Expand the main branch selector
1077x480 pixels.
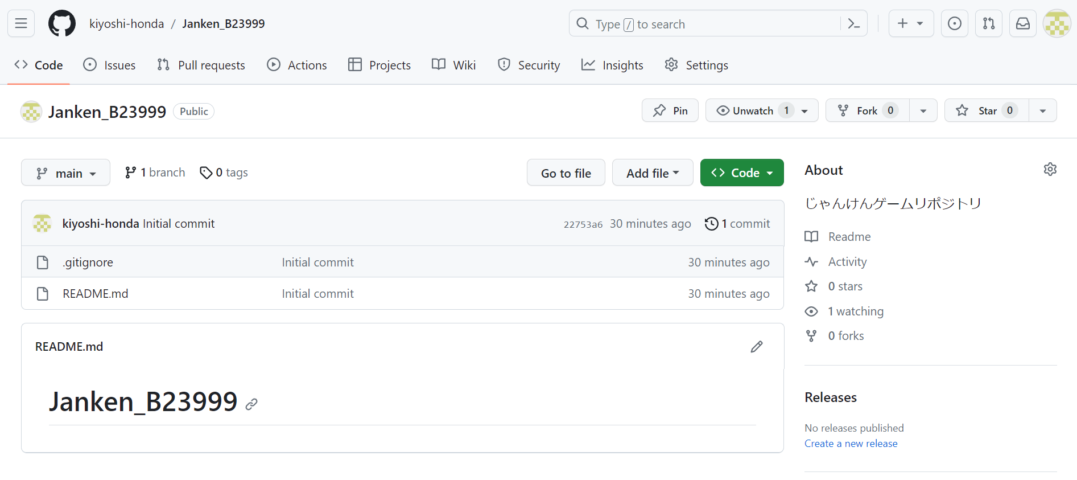pyautogui.click(x=65, y=173)
